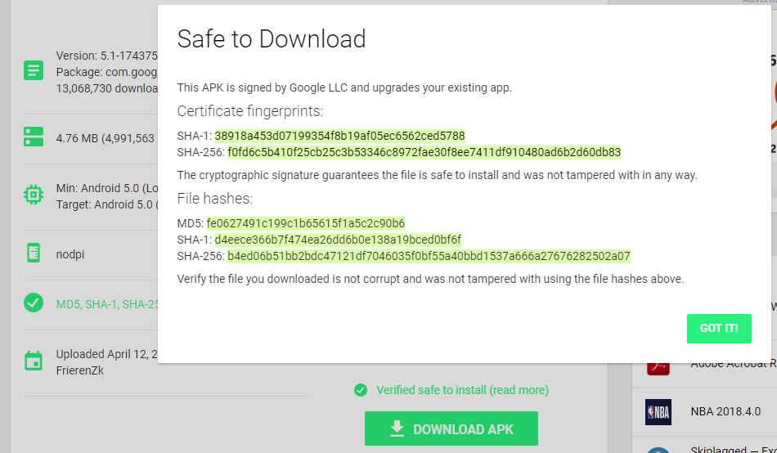Click the Adobe Acrobat app icon
777x453 pixels.
(x=658, y=368)
